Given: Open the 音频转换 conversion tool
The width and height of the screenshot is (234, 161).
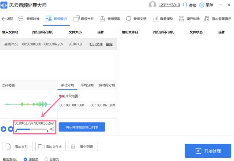Looking at the screenshot, I should point(29,19).
